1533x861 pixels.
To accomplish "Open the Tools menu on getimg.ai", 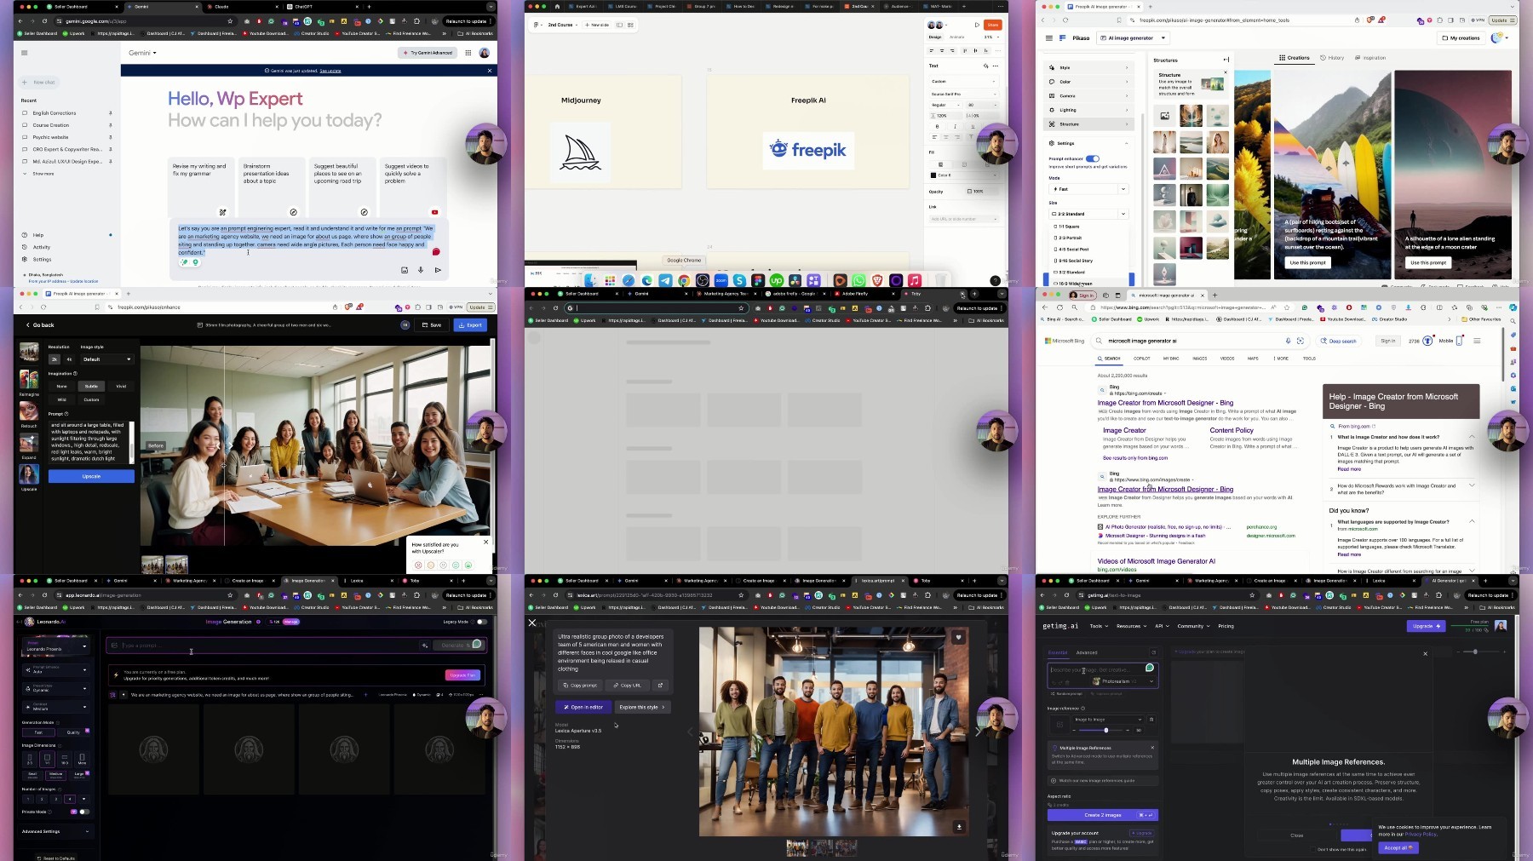I will click(x=1098, y=626).
